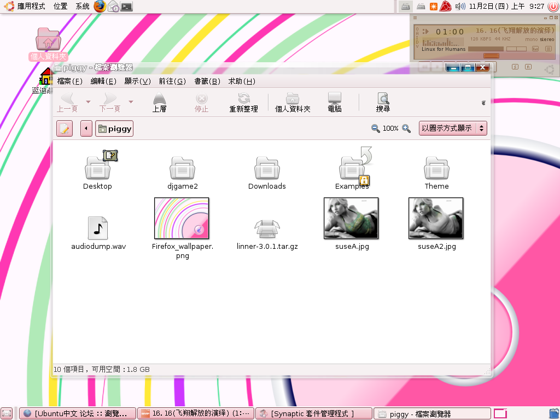560x420 pixels.
Task: Select the Firefox_wallpaper.png thumbnail
Action: (x=182, y=218)
